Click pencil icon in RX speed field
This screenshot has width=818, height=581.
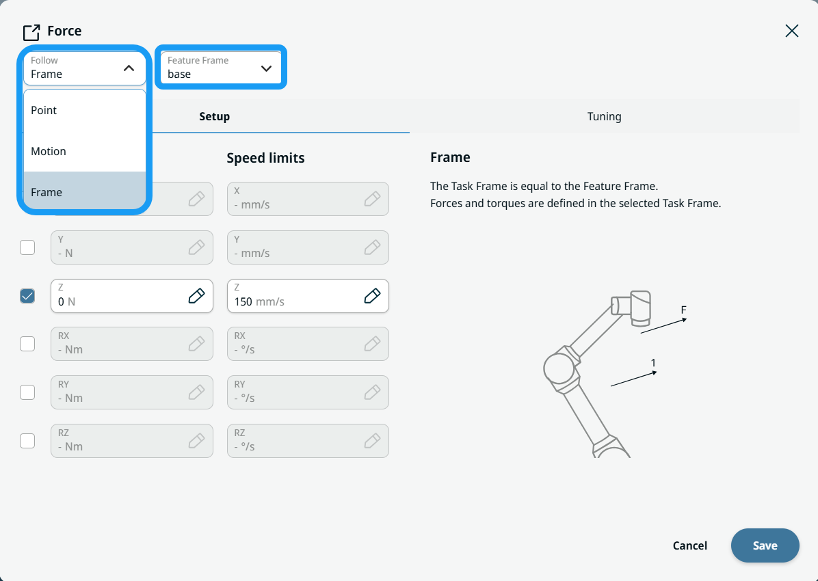click(x=372, y=344)
